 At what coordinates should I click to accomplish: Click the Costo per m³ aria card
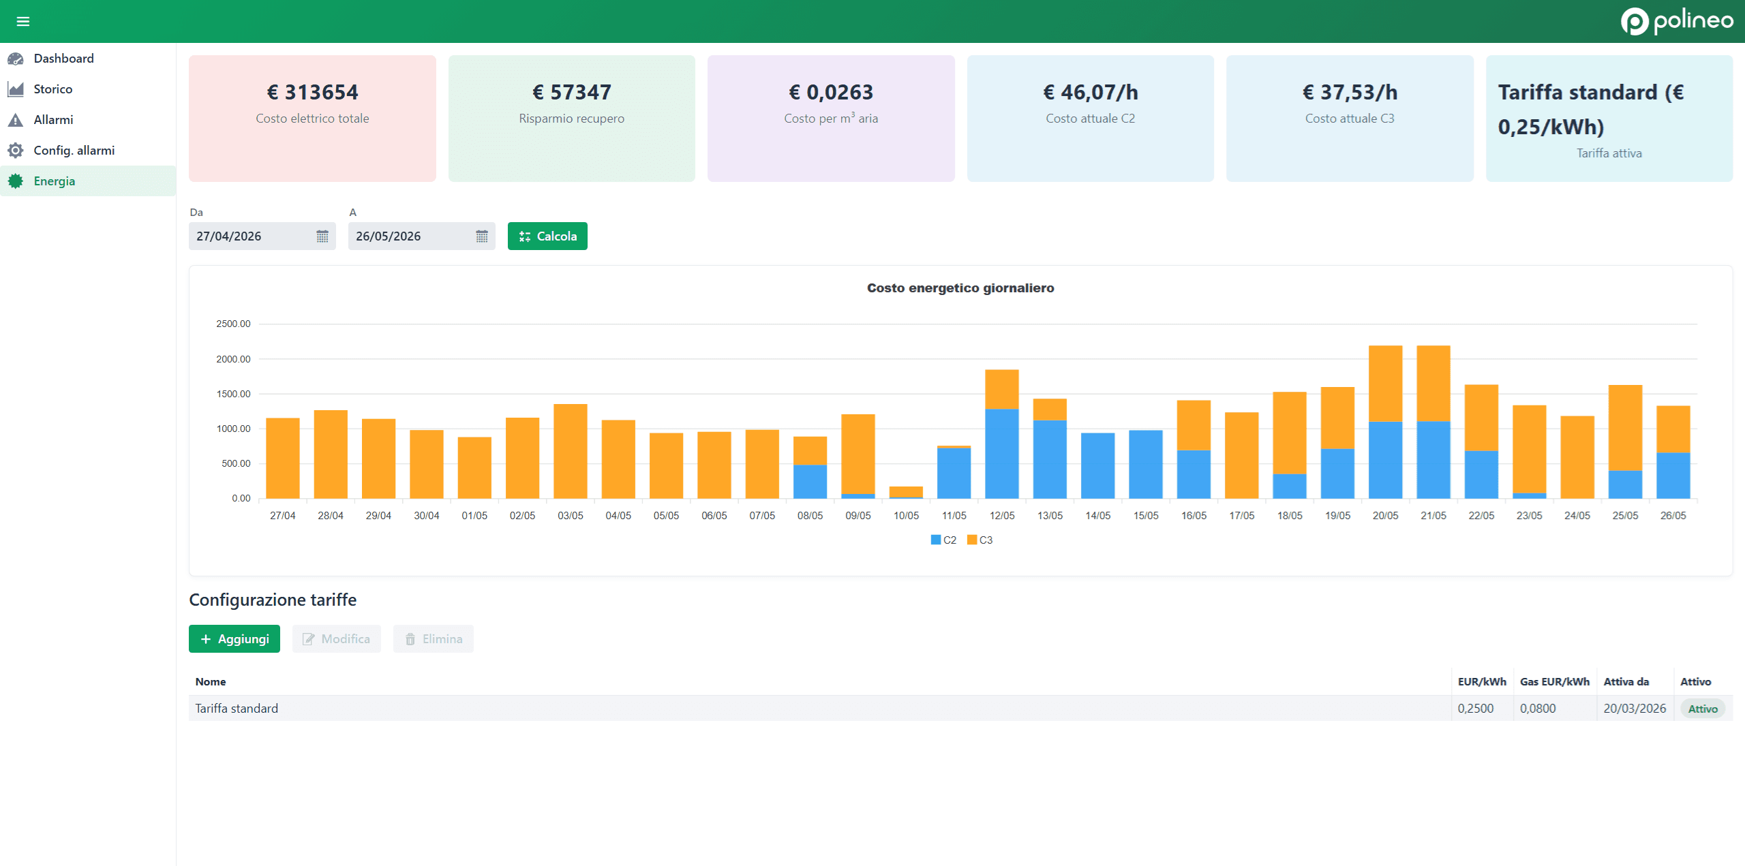(831, 119)
